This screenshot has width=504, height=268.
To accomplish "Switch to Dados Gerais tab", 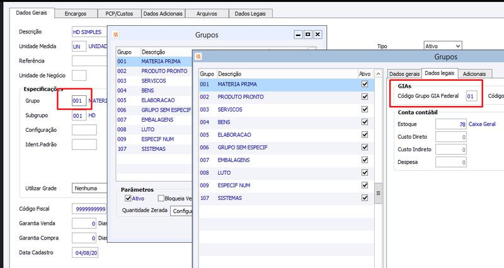I will (31, 13).
